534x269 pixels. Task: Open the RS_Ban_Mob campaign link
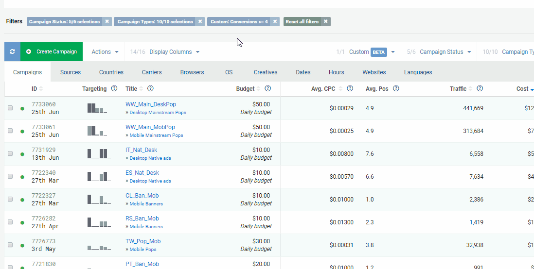click(x=142, y=218)
